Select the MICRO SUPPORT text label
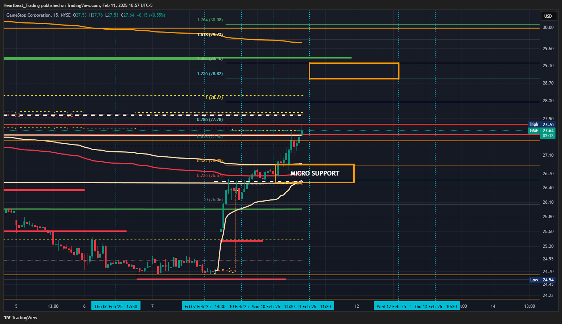Image resolution: width=562 pixels, height=324 pixels. coord(315,173)
